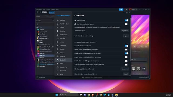Collapse the ALL games list
The height and width of the screenshot is (97, 173).
[x=36, y=27]
